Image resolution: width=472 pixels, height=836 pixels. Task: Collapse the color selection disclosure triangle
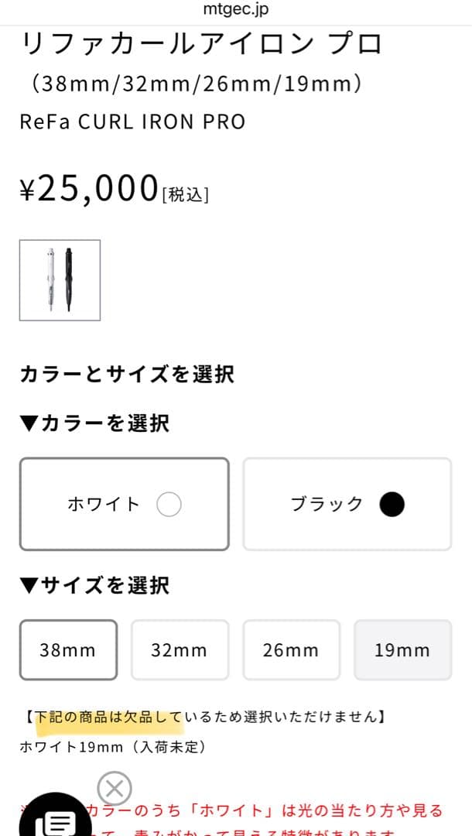pos(29,423)
